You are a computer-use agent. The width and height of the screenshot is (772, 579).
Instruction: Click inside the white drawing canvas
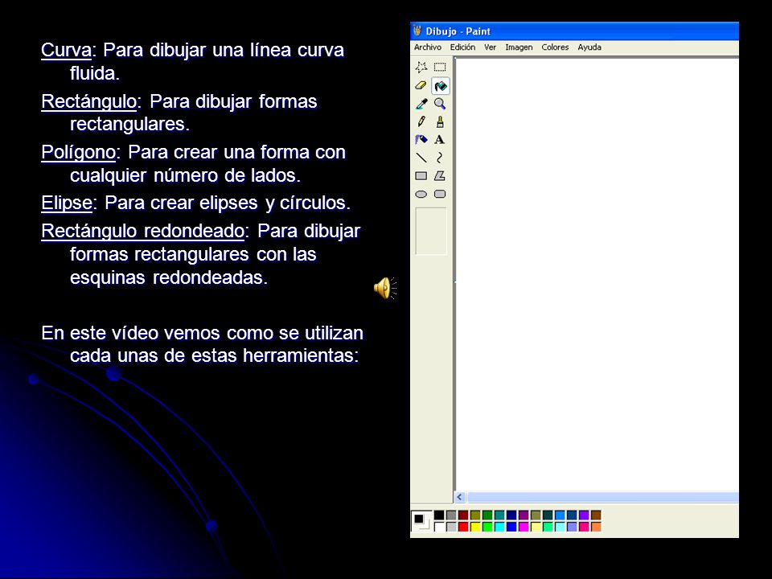pyautogui.click(x=597, y=276)
